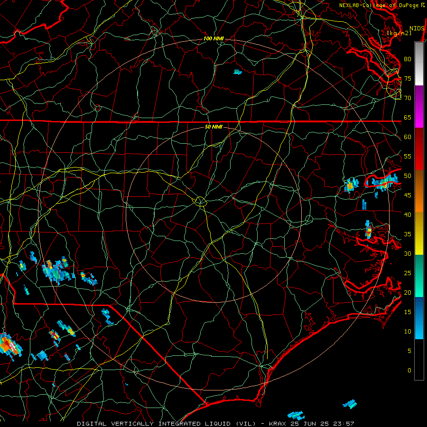Image resolution: width=427 pixels, height=427 pixels.
Task: Click the "NIDS" label
Action: pyautogui.click(x=417, y=28)
